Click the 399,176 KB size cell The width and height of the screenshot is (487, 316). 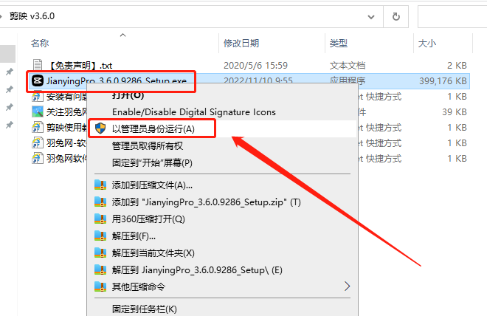pyautogui.click(x=443, y=81)
